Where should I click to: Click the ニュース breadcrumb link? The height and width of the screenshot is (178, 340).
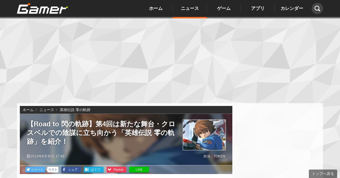[x=46, y=110]
